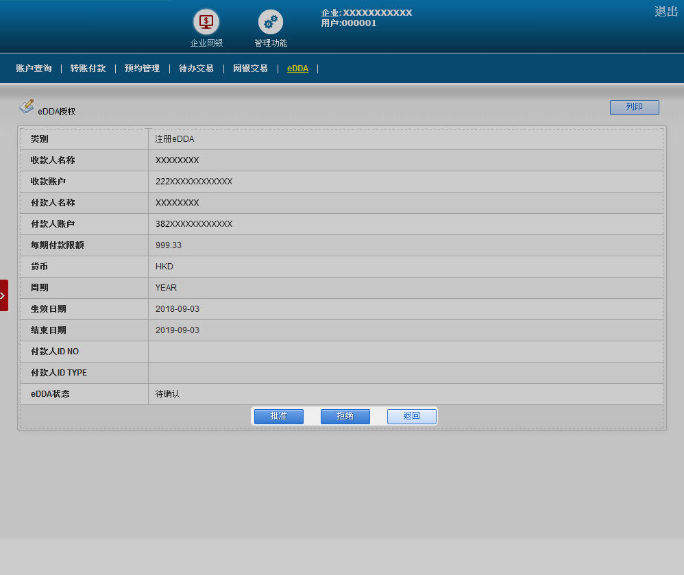The height and width of the screenshot is (575, 684).
Task: Click the 类别 row label
Action: click(39, 139)
